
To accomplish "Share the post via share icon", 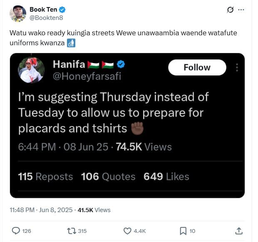I will pos(239,230).
